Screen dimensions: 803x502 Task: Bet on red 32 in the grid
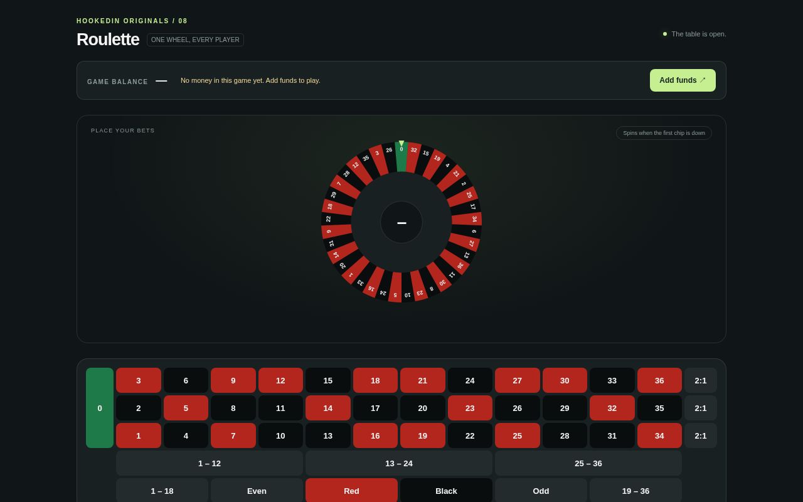pos(612,408)
